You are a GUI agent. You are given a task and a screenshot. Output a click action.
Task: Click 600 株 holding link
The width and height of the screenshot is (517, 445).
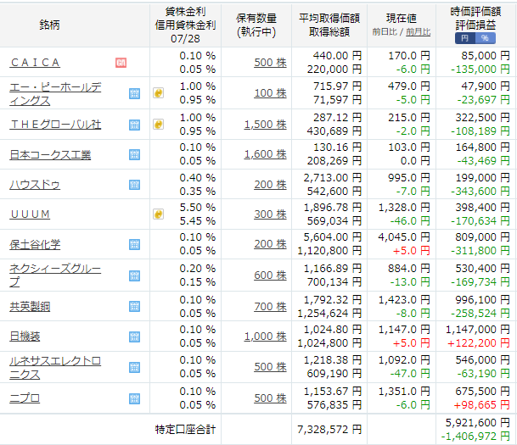point(270,275)
